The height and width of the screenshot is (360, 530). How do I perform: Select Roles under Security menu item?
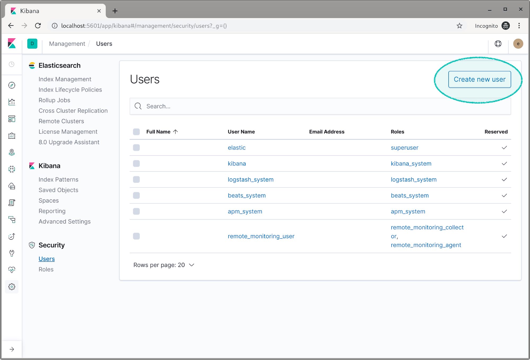pos(46,269)
